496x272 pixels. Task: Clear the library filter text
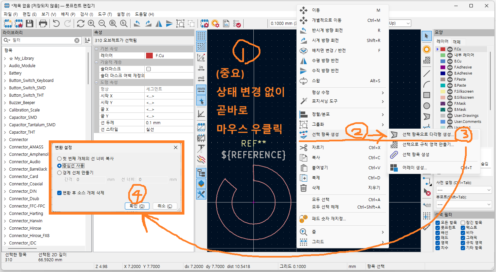(77, 40)
